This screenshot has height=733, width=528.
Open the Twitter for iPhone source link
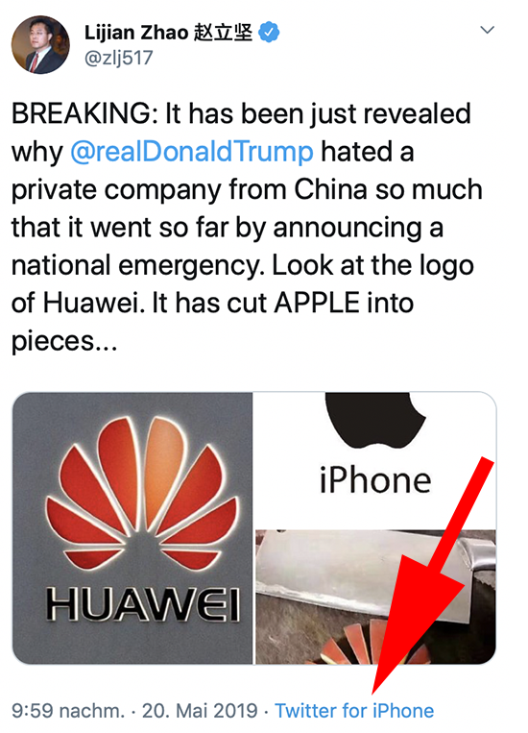click(x=354, y=711)
